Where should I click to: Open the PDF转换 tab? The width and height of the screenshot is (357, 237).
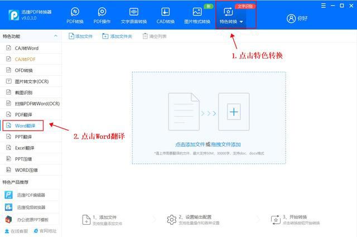click(75, 15)
